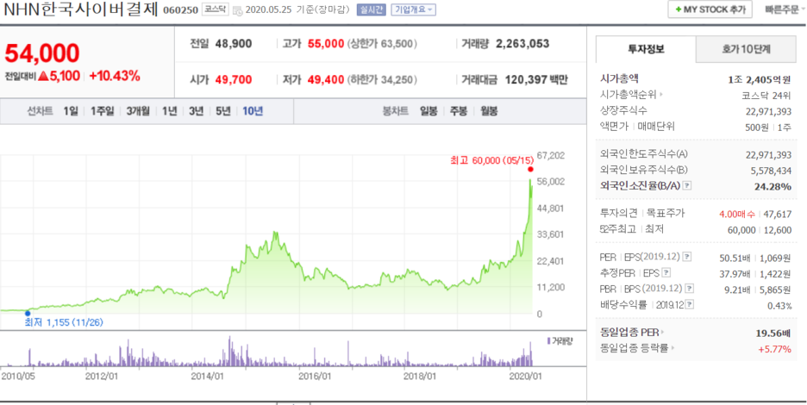The width and height of the screenshot is (807, 405).
Task: Open the 빠른주문 link
Action: 784,9
